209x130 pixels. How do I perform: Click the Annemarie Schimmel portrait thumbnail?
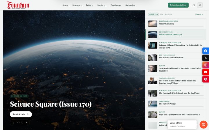point(153,68)
